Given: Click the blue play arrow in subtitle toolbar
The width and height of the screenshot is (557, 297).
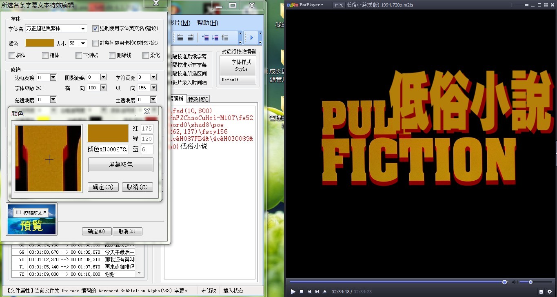Looking at the screenshot, I should (x=251, y=38).
